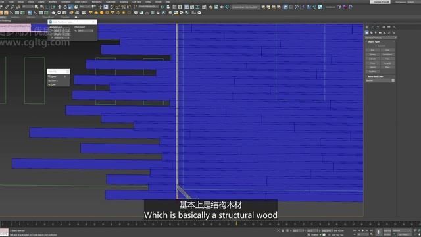Open the selection filter dropdown
421x237 pixels.
pos(28,7)
